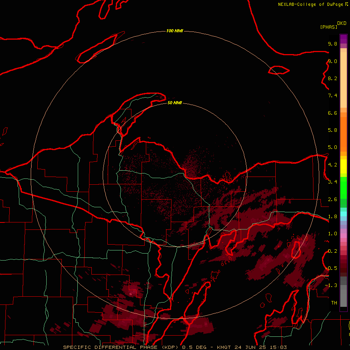Click the 24 JUN 25 date text
This screenshot has height=350, width=350.
point(249,347)
